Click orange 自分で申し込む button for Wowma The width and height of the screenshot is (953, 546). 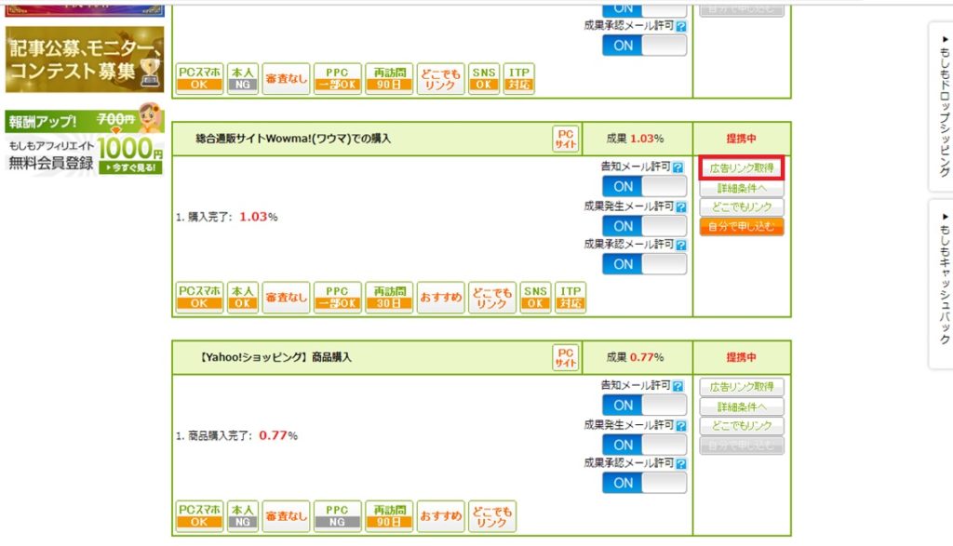[x=742, y=227]
